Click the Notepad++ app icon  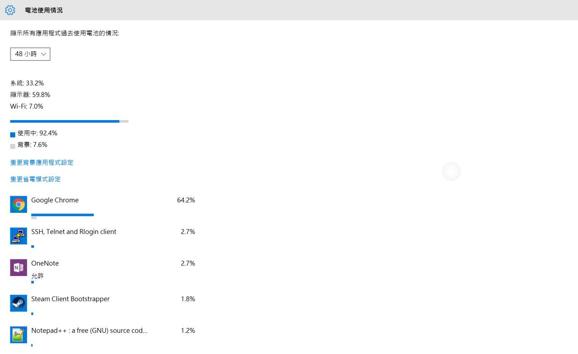coord(19,335)
